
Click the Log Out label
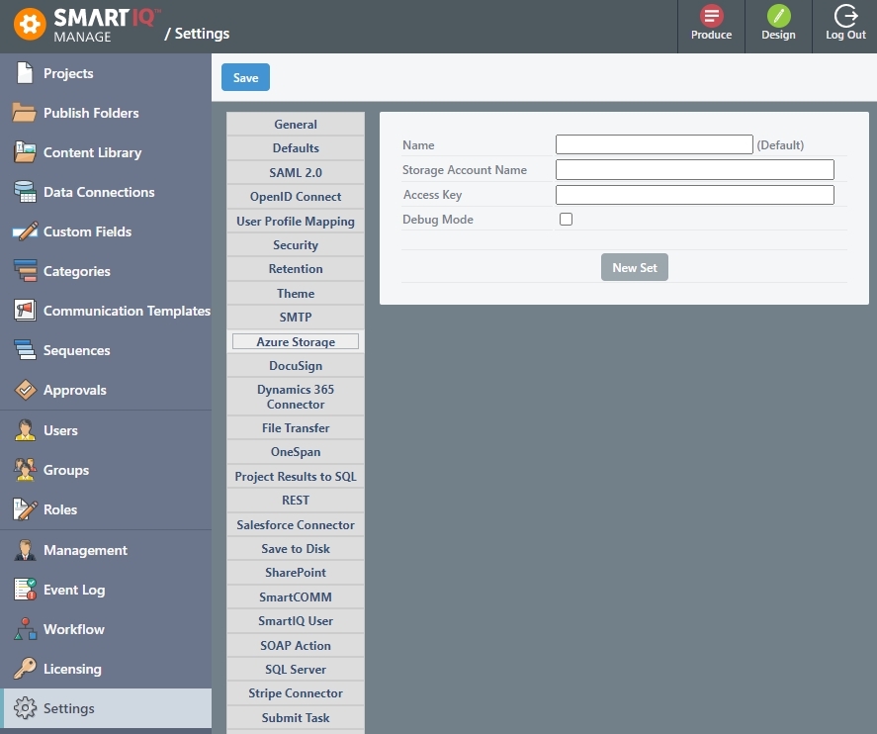tap(845, 35)
